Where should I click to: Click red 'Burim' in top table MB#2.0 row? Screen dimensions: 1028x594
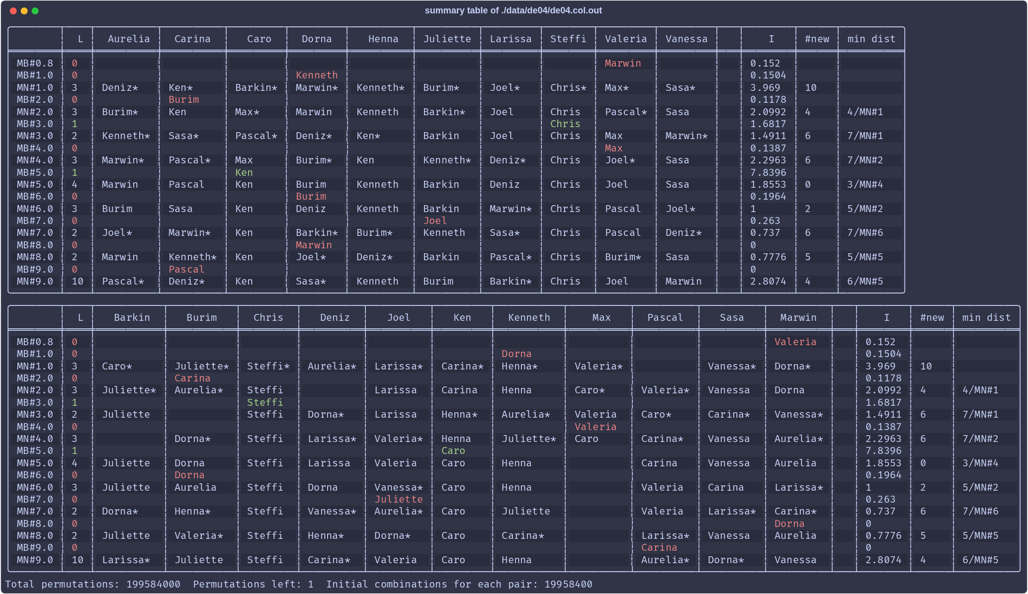tap(183, 99)
